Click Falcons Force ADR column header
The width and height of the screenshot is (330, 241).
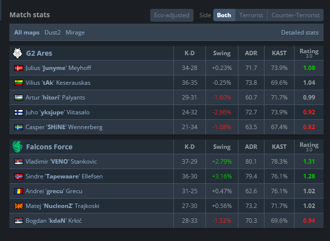tap(251, 147)
